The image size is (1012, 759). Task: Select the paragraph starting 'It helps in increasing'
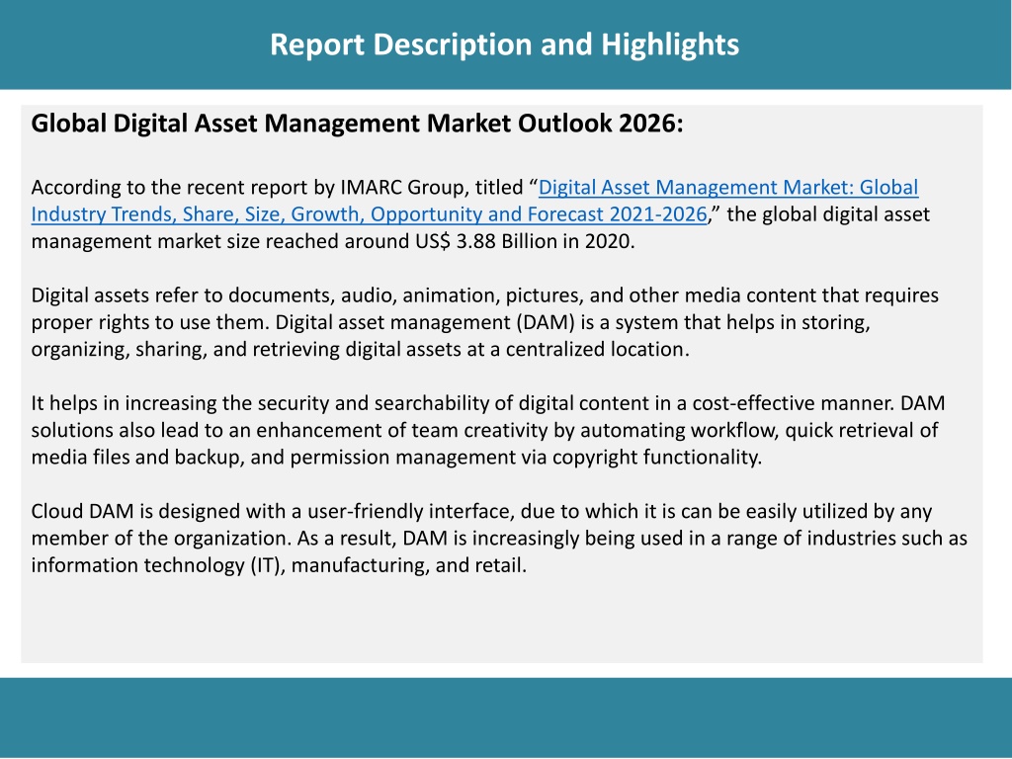coord(488,430)
